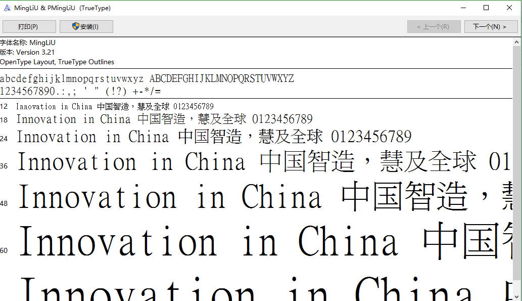Install the MingLiU font via 安装(I)

point(86,26)
